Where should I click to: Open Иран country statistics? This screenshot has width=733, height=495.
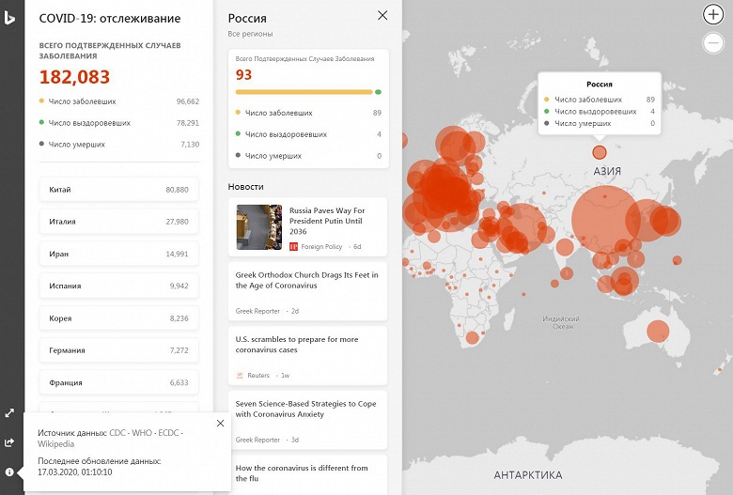pos(118,254)
